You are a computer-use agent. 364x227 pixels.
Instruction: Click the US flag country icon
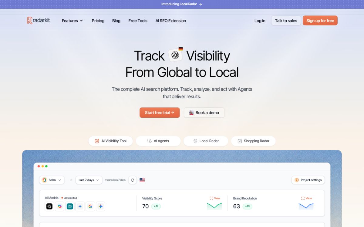[142, 180]
